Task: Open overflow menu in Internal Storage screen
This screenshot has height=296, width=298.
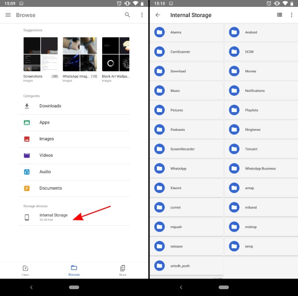Action: tap(292, 15)
